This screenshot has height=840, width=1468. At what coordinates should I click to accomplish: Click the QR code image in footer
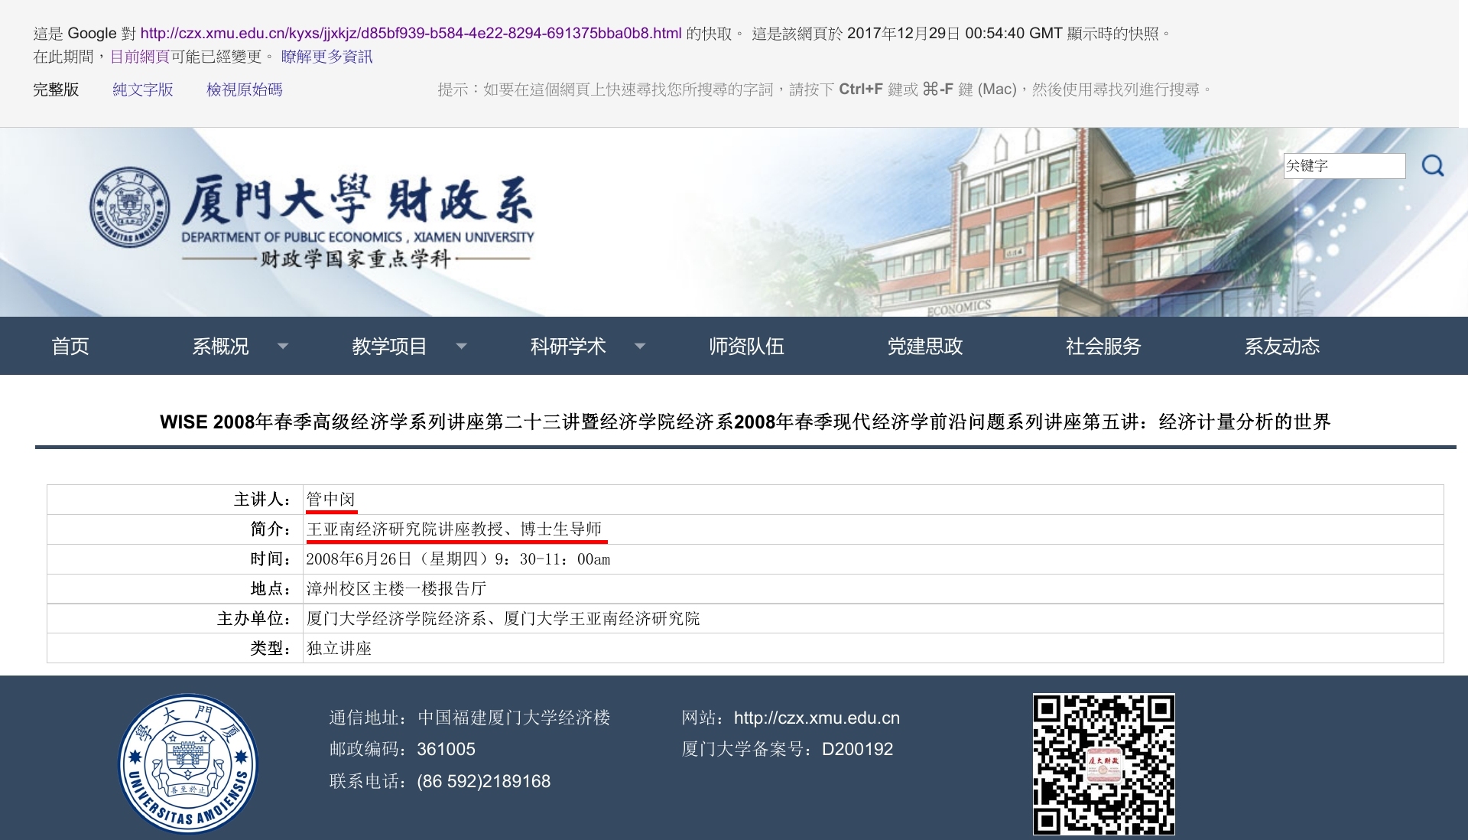pos(1103,763)
